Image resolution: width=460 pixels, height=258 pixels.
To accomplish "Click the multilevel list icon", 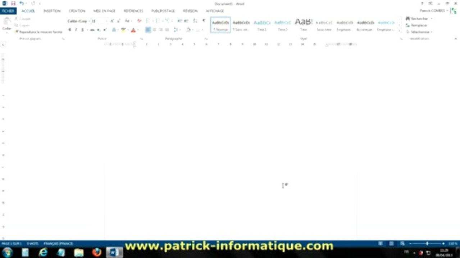I will coord(168,21).
